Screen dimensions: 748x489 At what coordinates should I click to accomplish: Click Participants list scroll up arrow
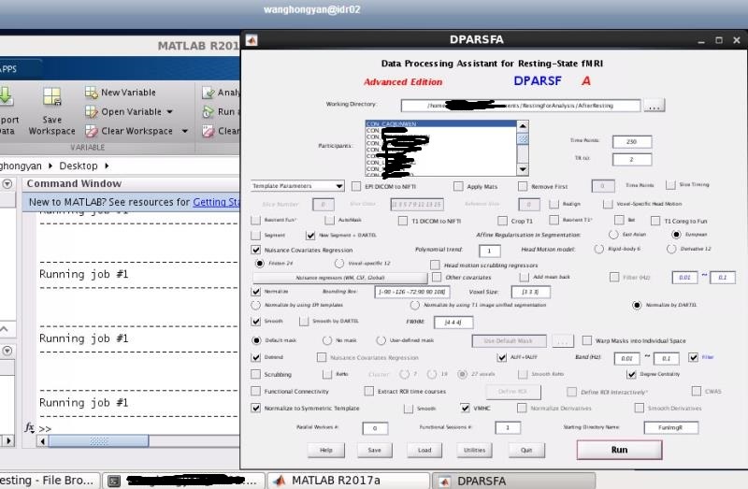click(x=523, y=126)
